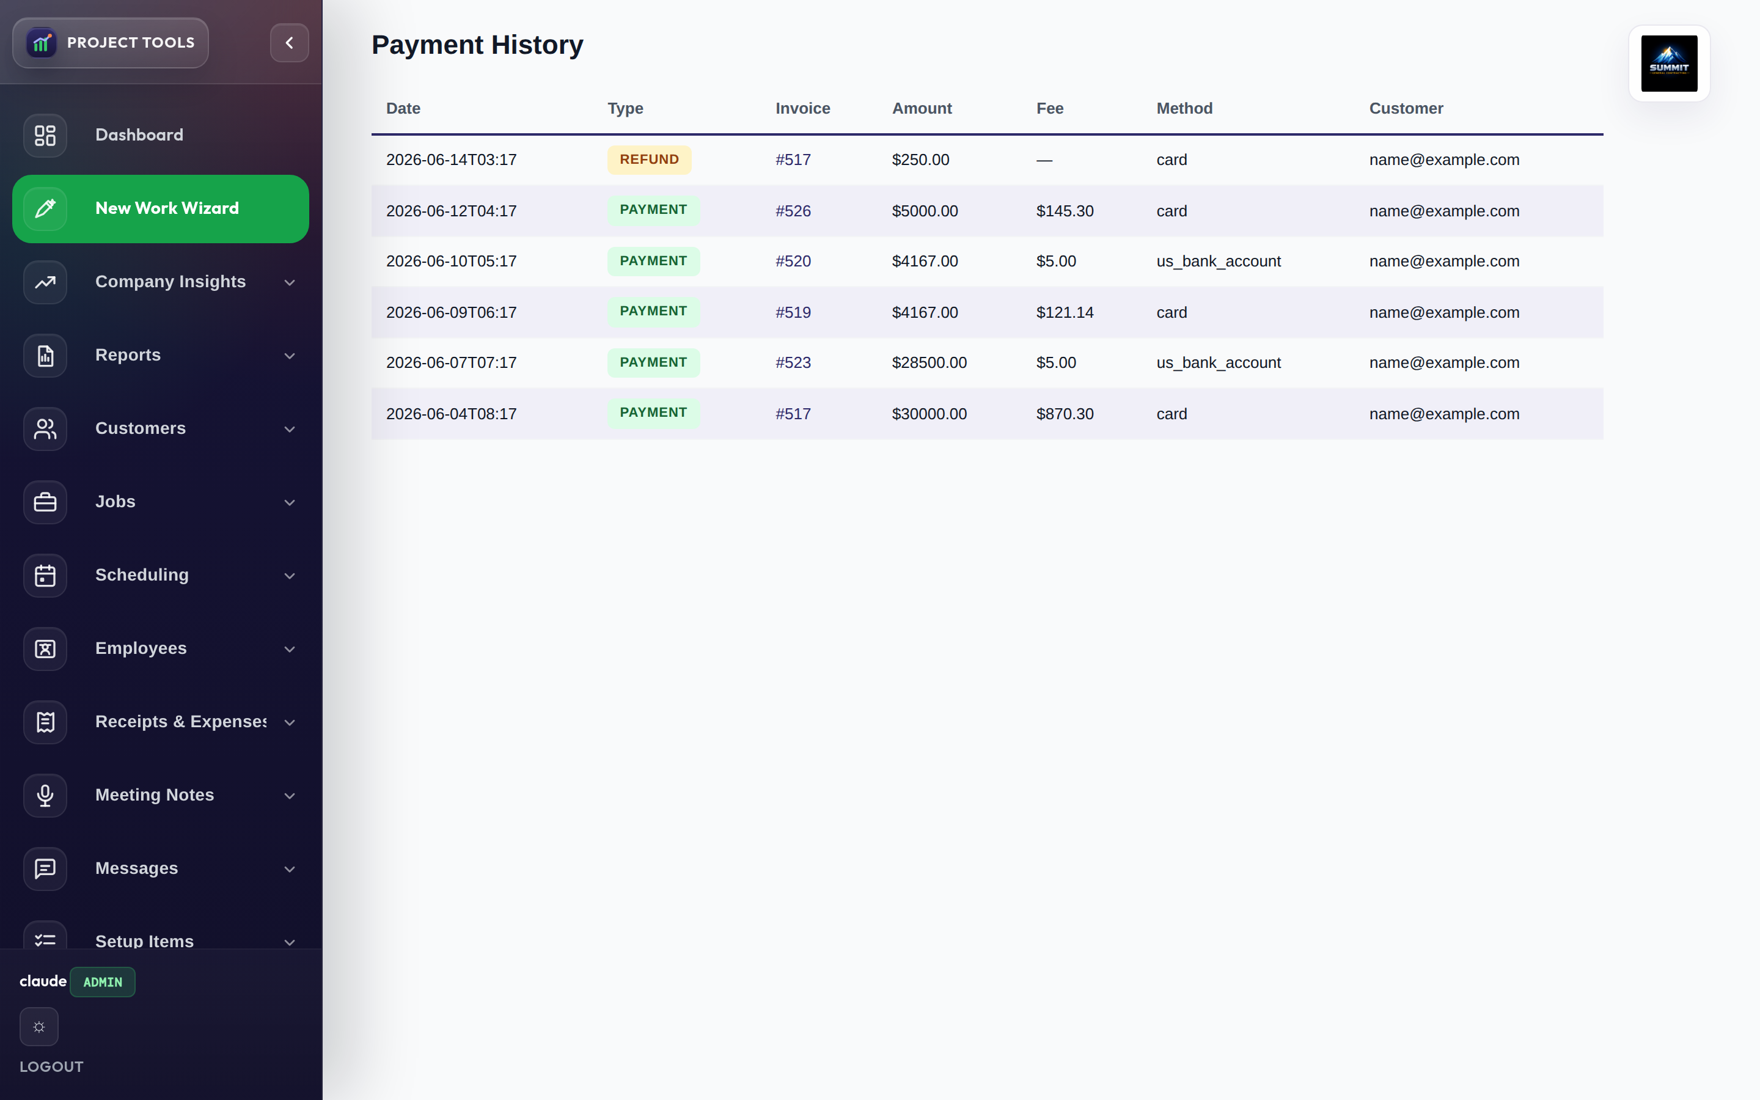Expand the Meeting Notes chevron
The image size is (1760, 1100).
click(290, 796)
